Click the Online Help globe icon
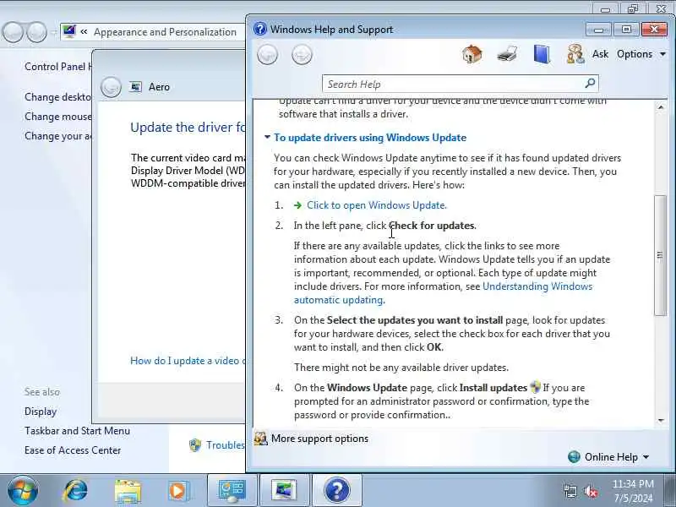This screenshot has height=507, width=676. pos(574,456)
